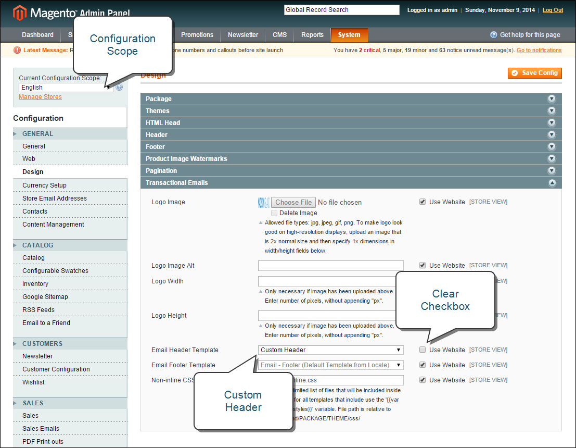Click the Latest Message warning icon

(x=17, y=50)
